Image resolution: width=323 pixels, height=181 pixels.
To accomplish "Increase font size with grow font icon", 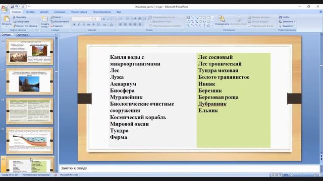I will [103, 19].
